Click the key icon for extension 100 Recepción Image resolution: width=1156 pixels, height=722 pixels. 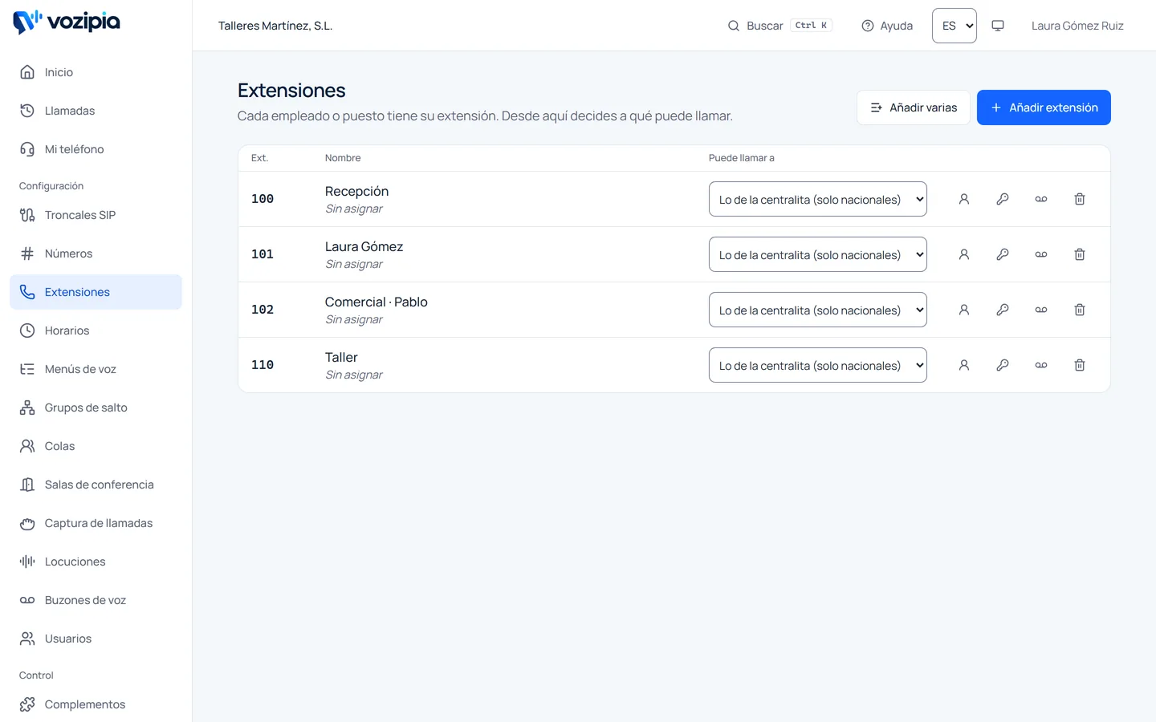(1003, 199)
